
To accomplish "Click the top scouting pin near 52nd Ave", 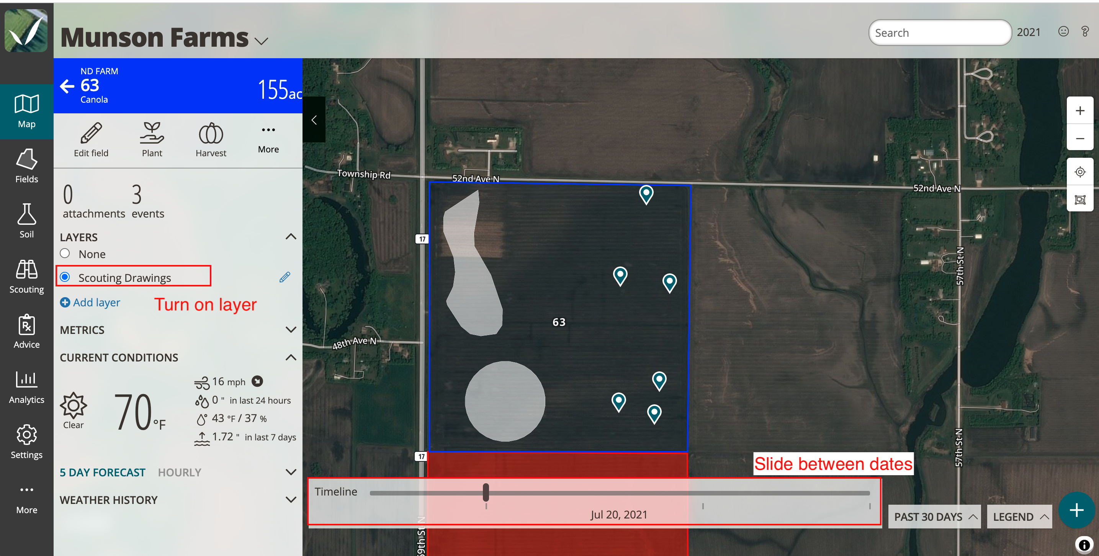I will [x=646, y=195].
